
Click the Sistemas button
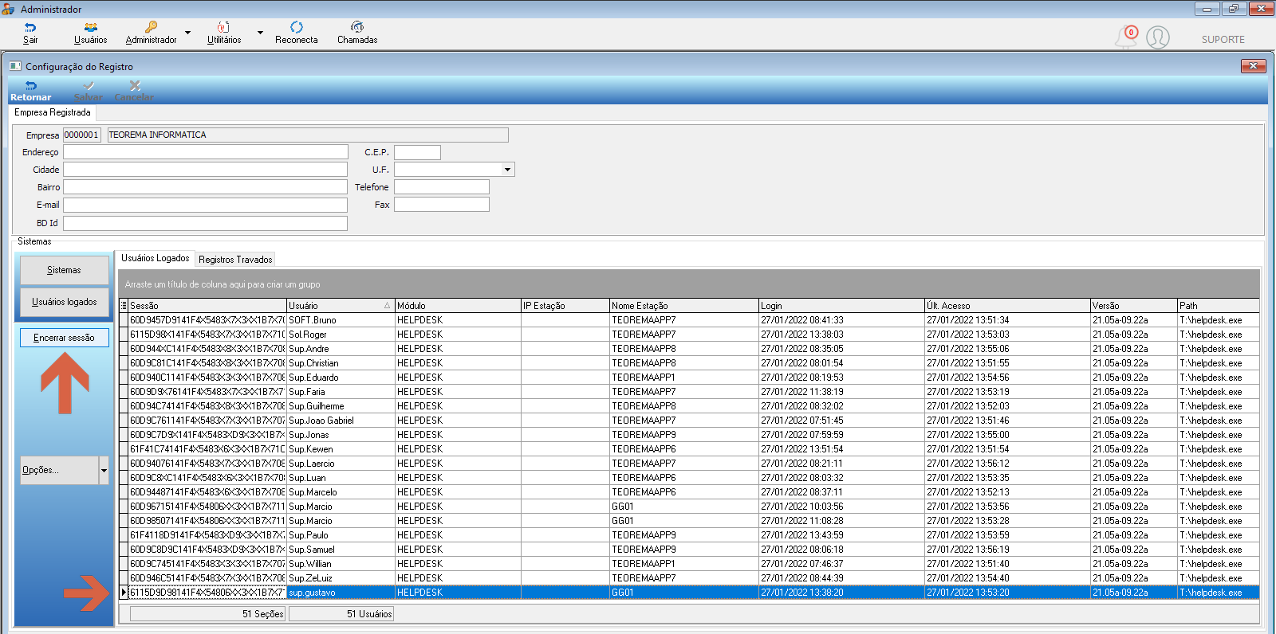(x=65, y=270)
